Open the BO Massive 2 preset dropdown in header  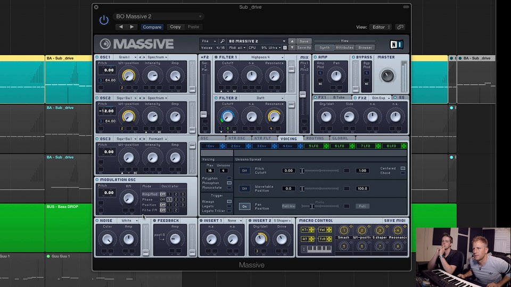click(159, 16)
